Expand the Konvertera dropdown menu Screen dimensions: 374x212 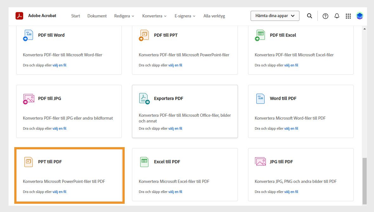154,16
